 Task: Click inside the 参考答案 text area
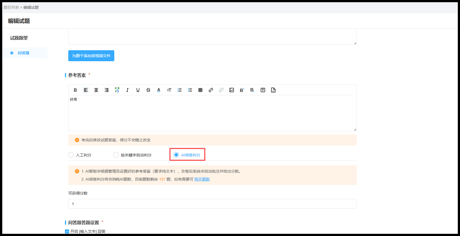coord(212,113)
